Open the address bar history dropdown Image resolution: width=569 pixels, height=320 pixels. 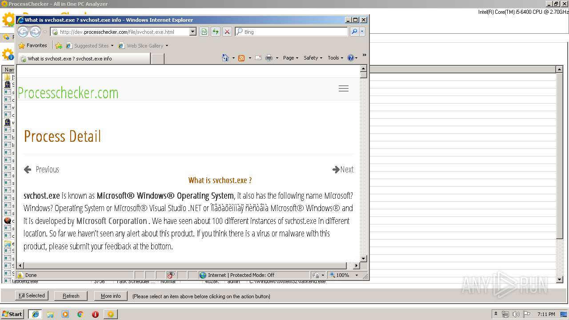192,32
